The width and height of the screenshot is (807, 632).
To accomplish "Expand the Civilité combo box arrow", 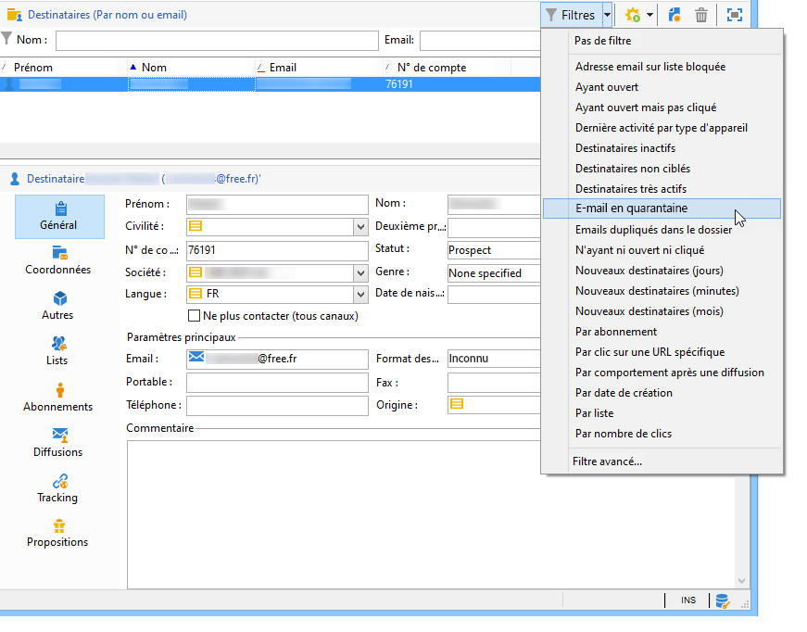I will click(x=360, y=226).
